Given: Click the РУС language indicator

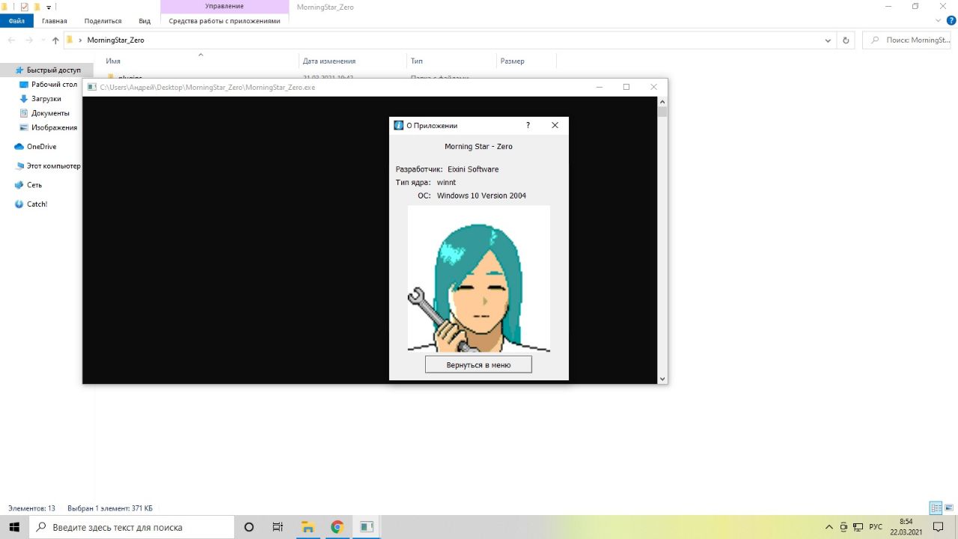Looking at the screenshot, I should pos(875,527).
